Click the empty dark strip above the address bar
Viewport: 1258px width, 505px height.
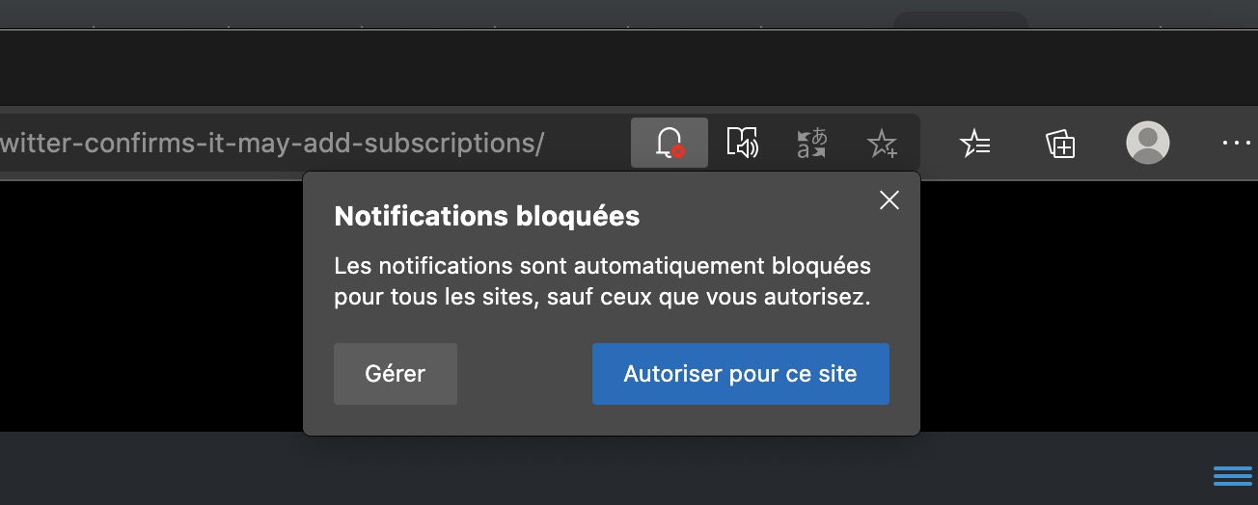click(482, 69)
